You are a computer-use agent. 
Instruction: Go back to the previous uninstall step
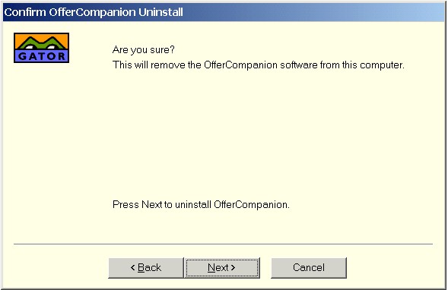146,268
